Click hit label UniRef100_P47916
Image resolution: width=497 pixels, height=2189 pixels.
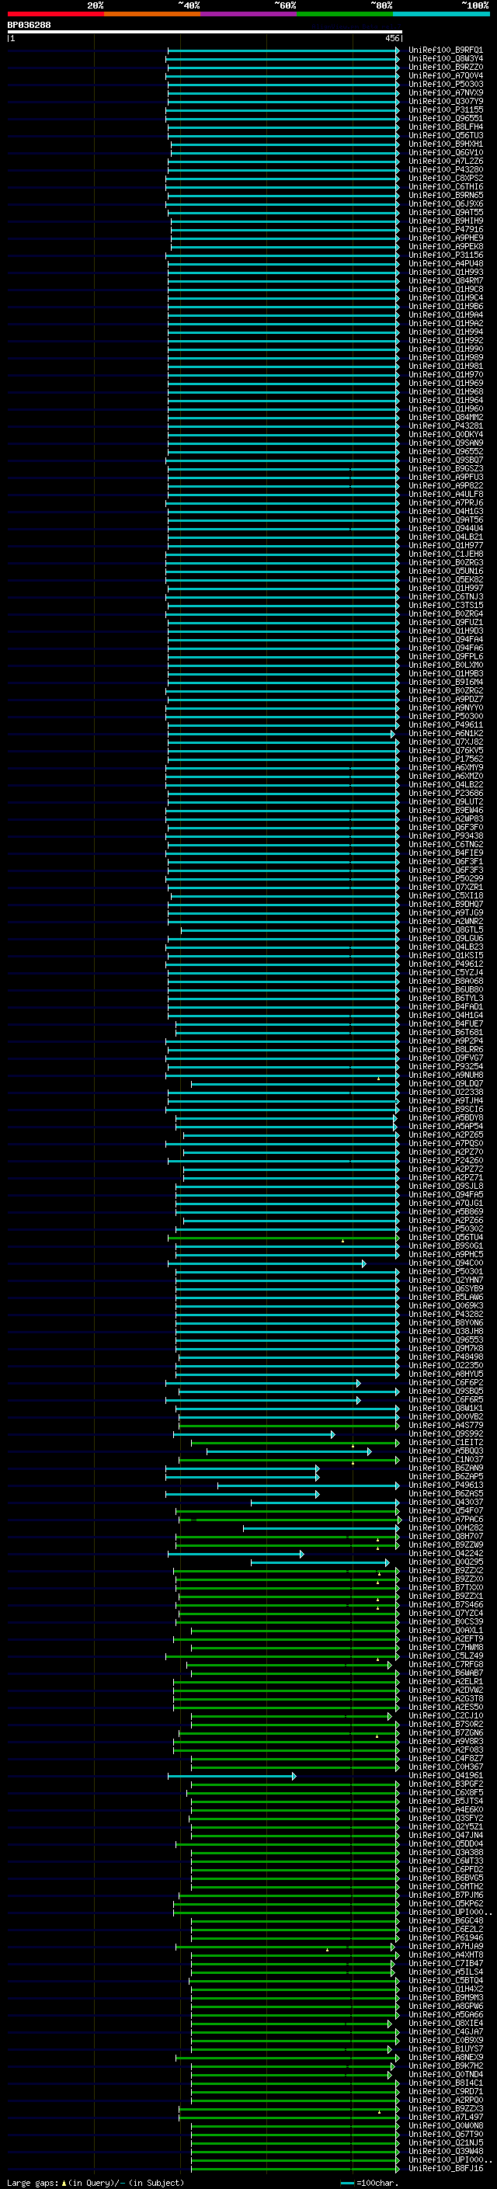(x=445, y=229)
